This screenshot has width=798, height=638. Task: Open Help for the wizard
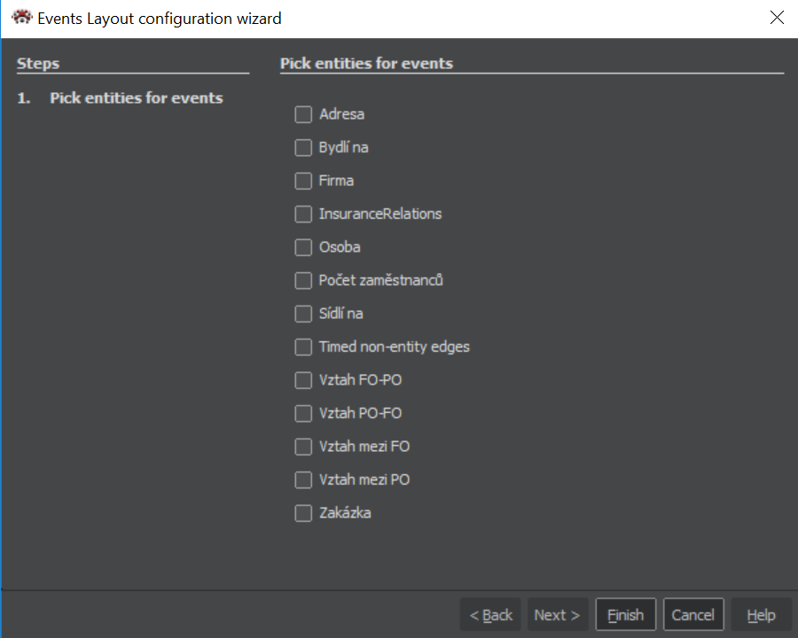[761, 615]
